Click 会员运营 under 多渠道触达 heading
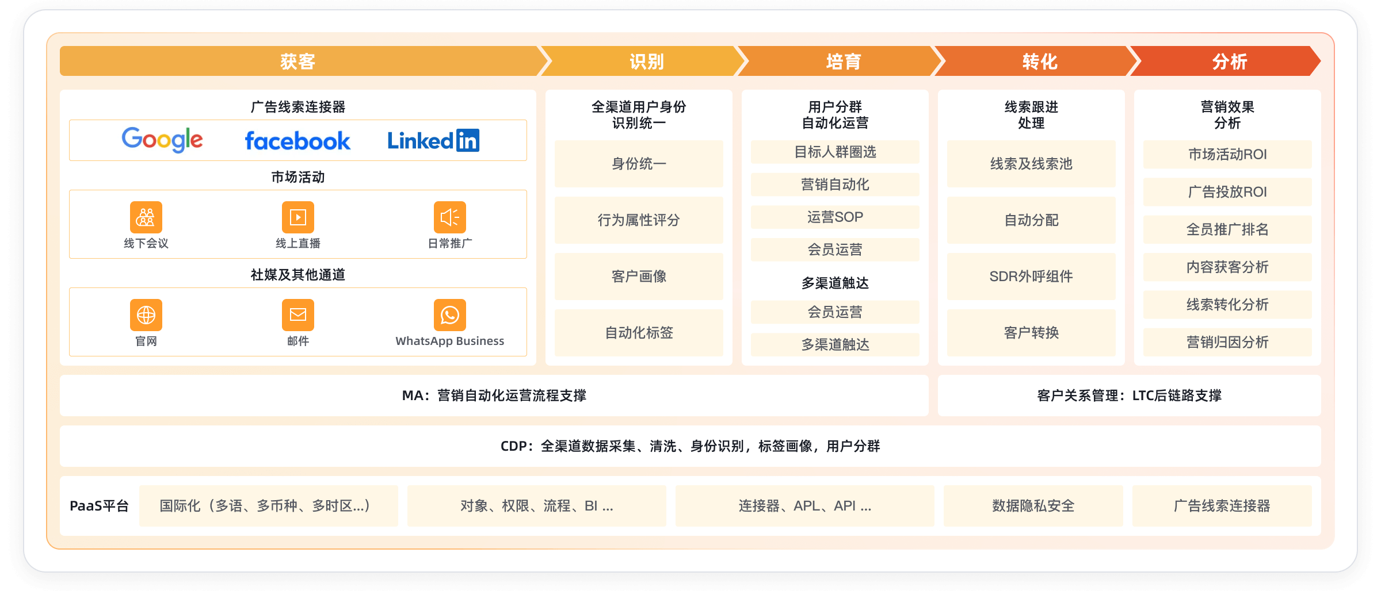1381x591 pixels. (x=835, y=312)
